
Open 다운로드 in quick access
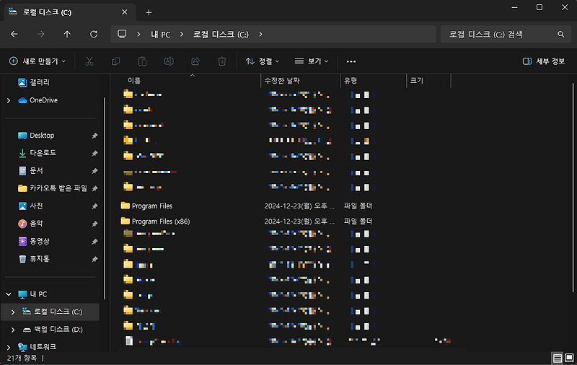click(x=38, y=153)
